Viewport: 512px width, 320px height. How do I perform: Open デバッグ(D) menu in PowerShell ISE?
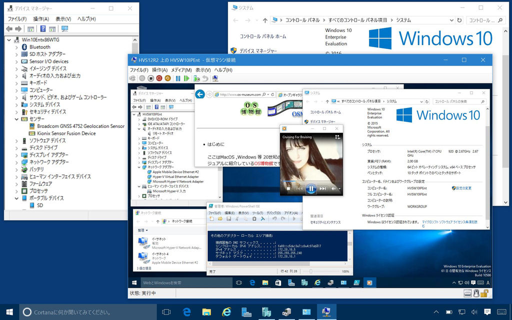click(273, 213)
